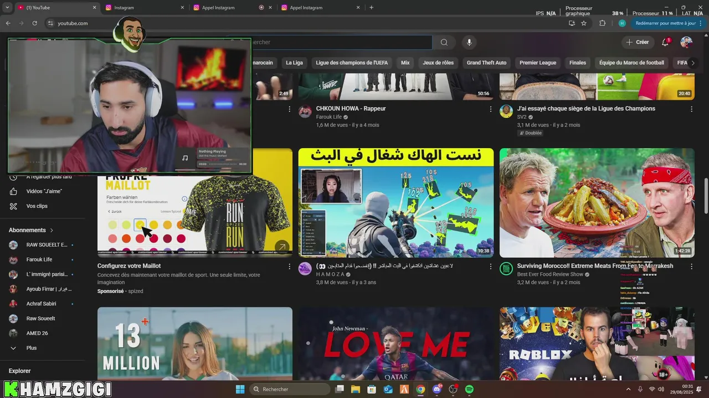Screen dimensions: 709x398
Task: Open the Chrome profile avatar H
Action: (x=622, y=23)
